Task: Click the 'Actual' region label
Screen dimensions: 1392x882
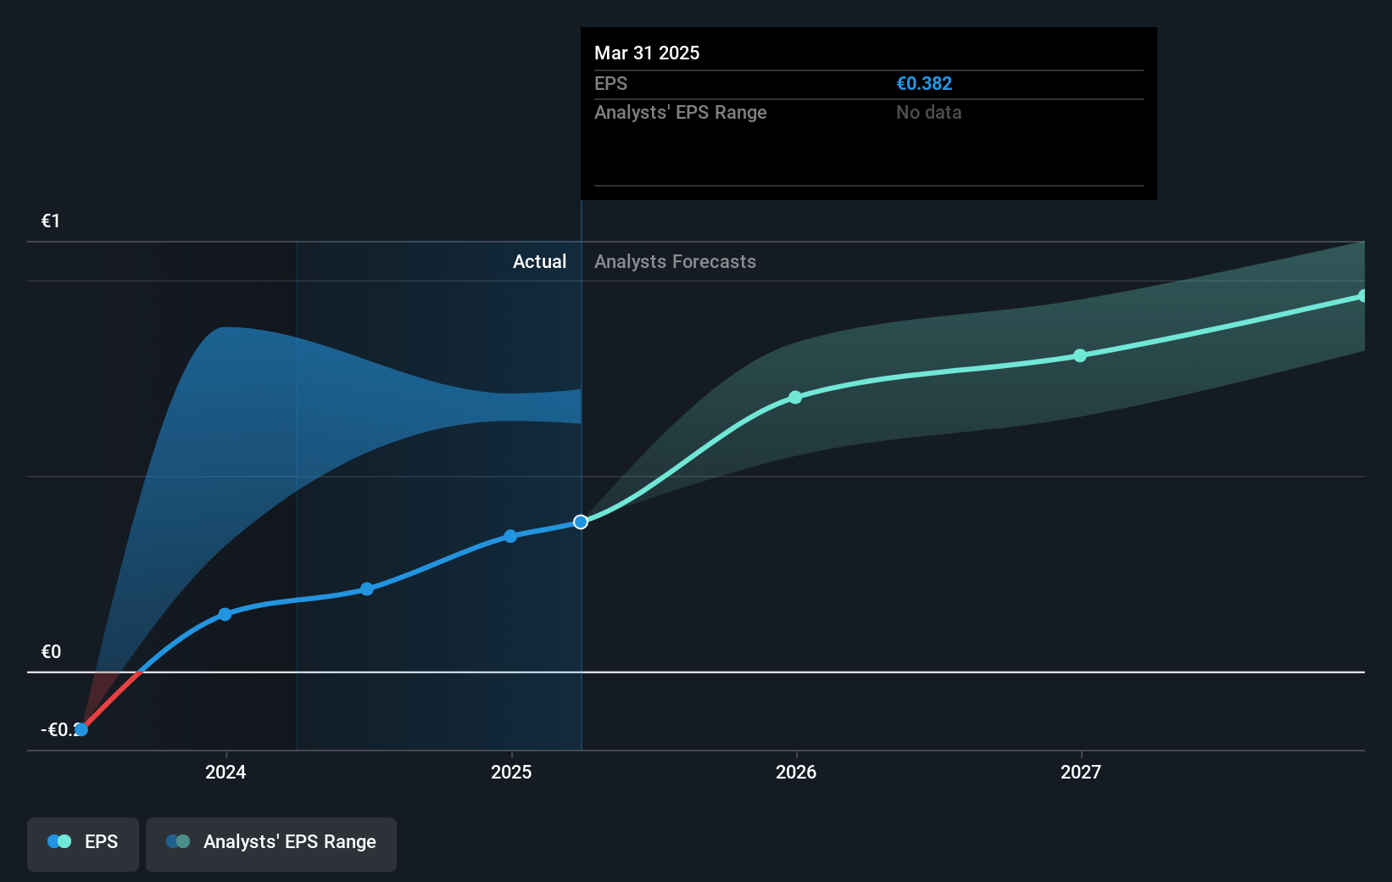Action: click(x=539, y=261)
